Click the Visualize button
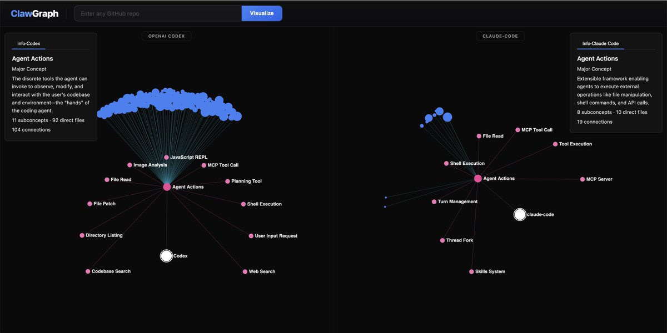This screenshot has height=333, width=667. pyautogui.click(x=262, y=13)
